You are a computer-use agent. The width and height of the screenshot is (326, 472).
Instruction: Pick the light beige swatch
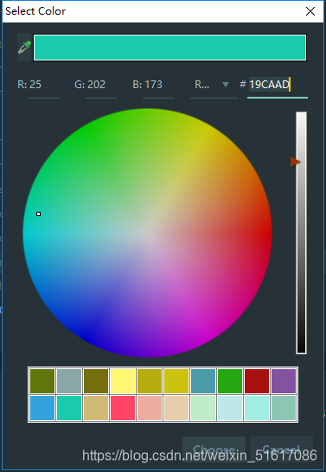tap(176, 407)
